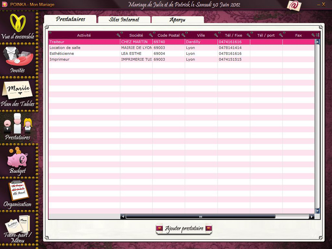Click the CHEZ MARTIN société cell
The height and width of the screenshot is (249, 332).
[x=137, y=42]
